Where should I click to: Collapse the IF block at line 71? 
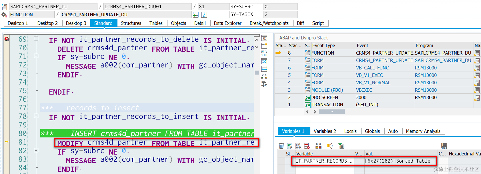pyautogui.click(x=36, y=56)
